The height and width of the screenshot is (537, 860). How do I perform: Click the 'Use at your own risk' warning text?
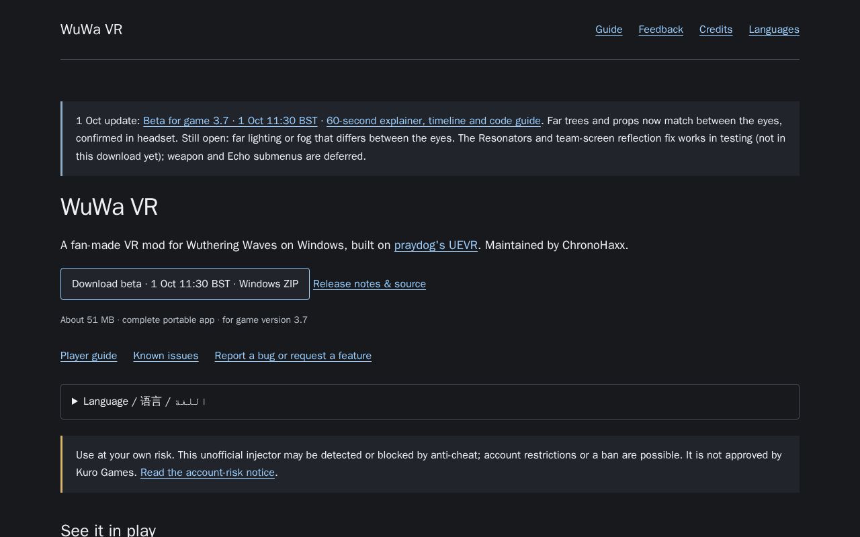click(x=125, y=455)
